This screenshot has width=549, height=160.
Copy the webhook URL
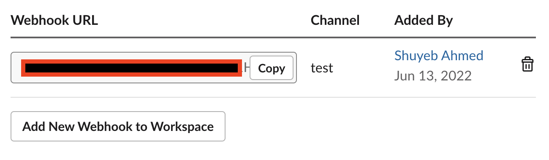click(x=271, y=68)
